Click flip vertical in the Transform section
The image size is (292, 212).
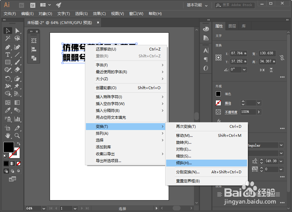(x=271, y=70)
